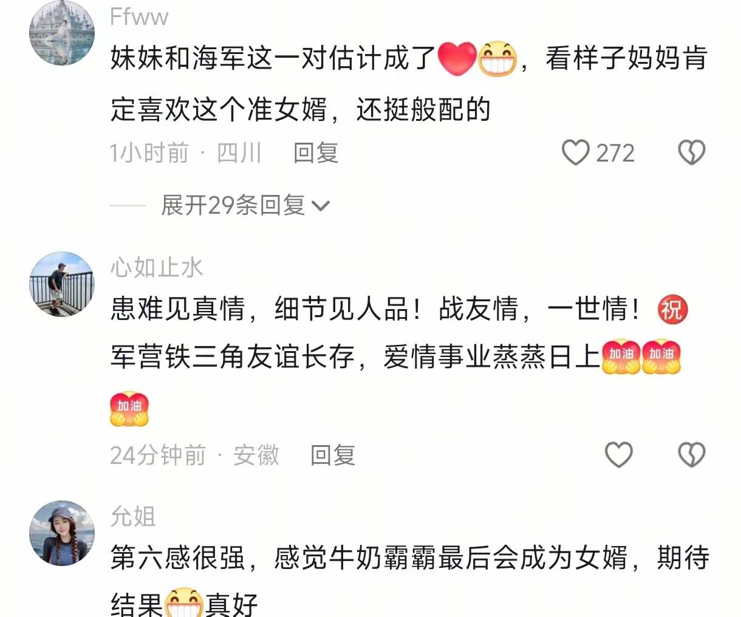Tap the 272 like count number
The image size is (741, 617).
pyautogui.click(x=615, y=153)
